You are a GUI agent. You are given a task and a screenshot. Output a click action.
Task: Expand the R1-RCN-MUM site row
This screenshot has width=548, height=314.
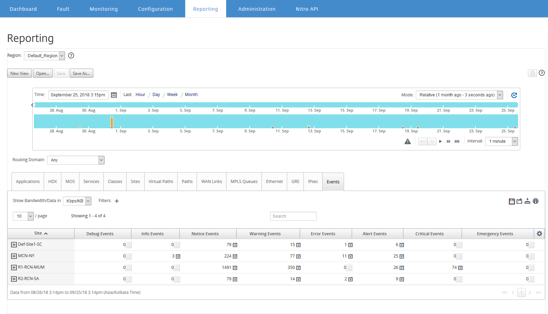point(14,268)
